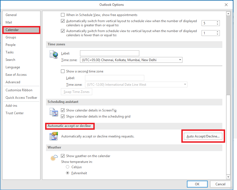Click the scrollbar down arrow
Image resolution: width=237 pixels, height=190 pixels.
click(x=228, y=177)
